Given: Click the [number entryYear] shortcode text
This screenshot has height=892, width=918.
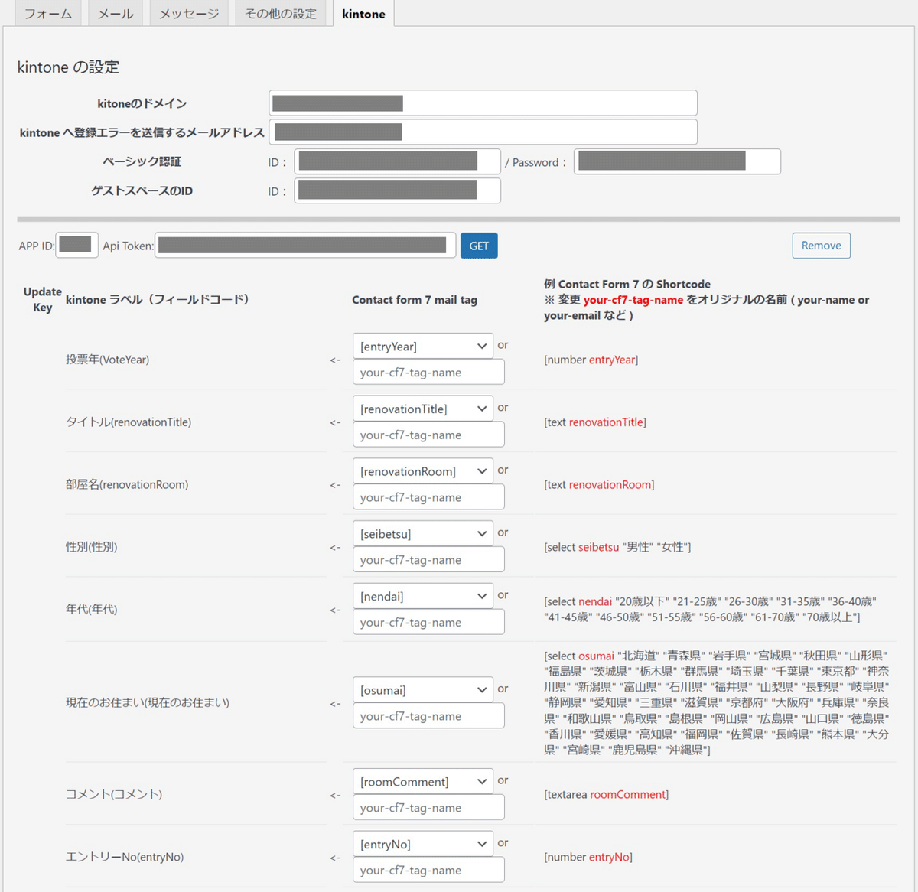Looking at the screenshot, I should point(591,360).
